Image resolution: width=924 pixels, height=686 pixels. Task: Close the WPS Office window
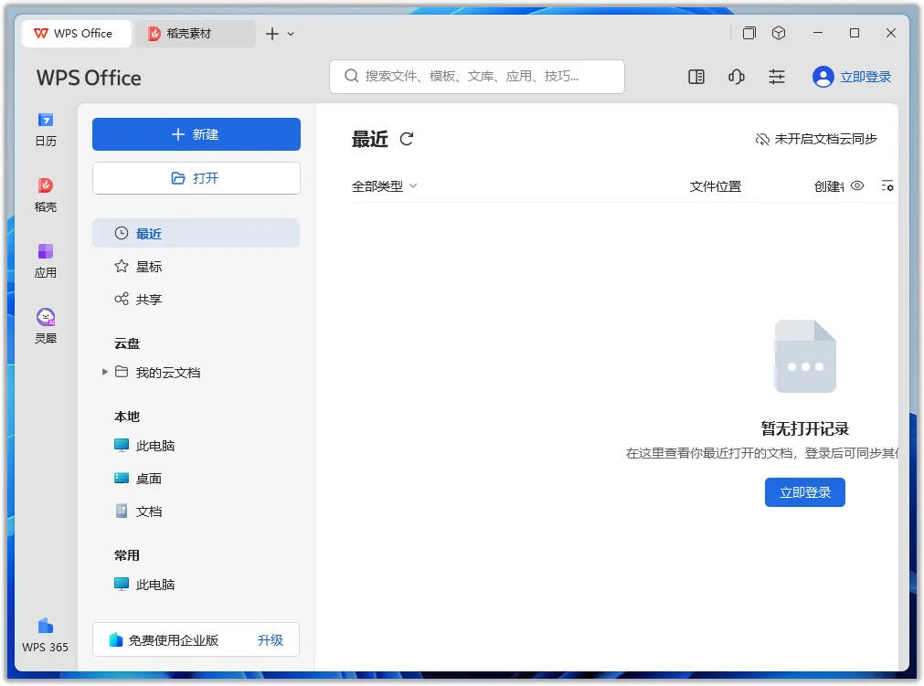pos(891,33)
